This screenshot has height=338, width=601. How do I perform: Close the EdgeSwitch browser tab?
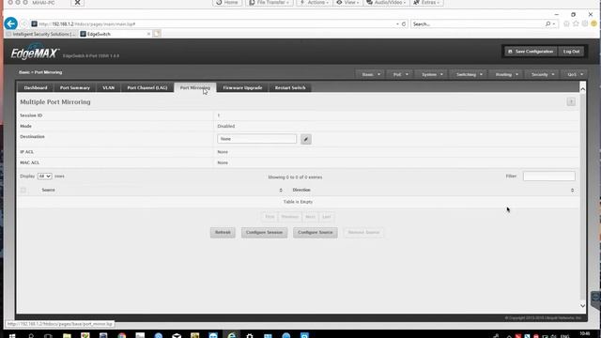148,34
